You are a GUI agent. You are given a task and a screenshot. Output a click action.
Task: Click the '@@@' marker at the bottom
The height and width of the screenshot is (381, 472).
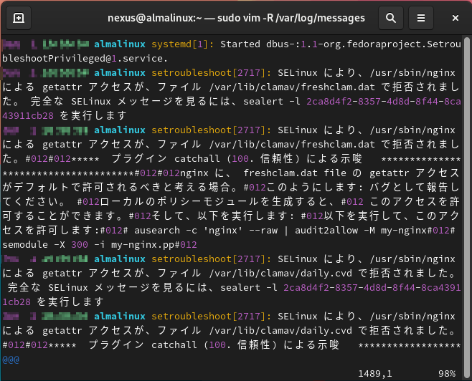[11, 359]
